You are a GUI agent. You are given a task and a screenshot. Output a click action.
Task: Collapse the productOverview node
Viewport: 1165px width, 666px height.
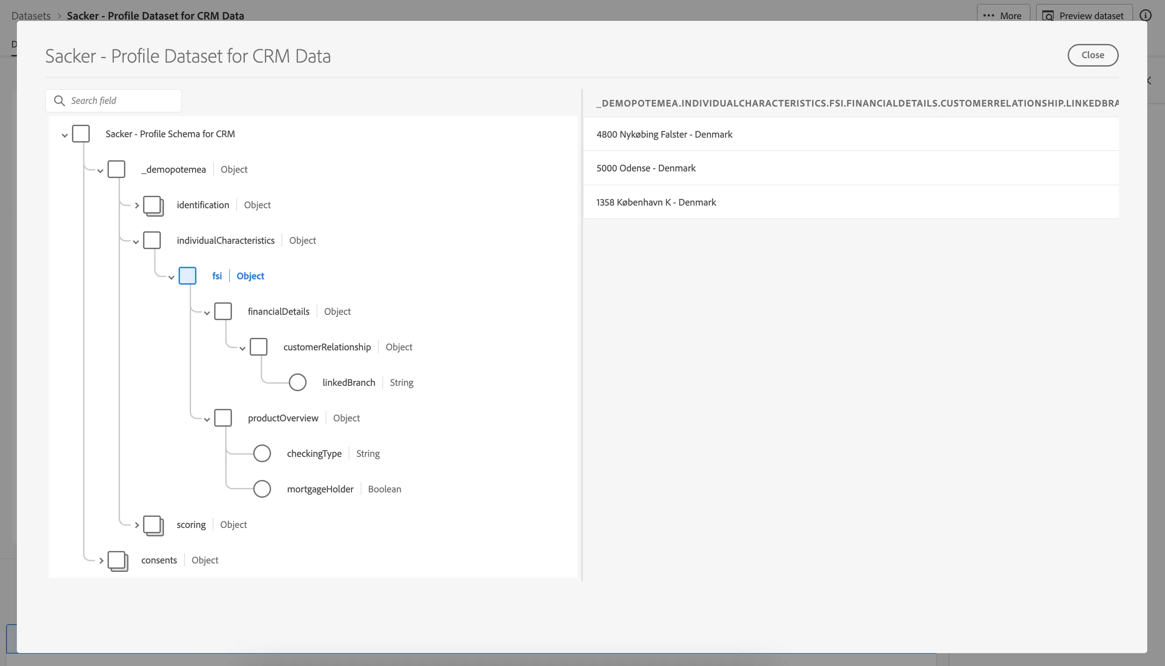(x=207, y=420)
